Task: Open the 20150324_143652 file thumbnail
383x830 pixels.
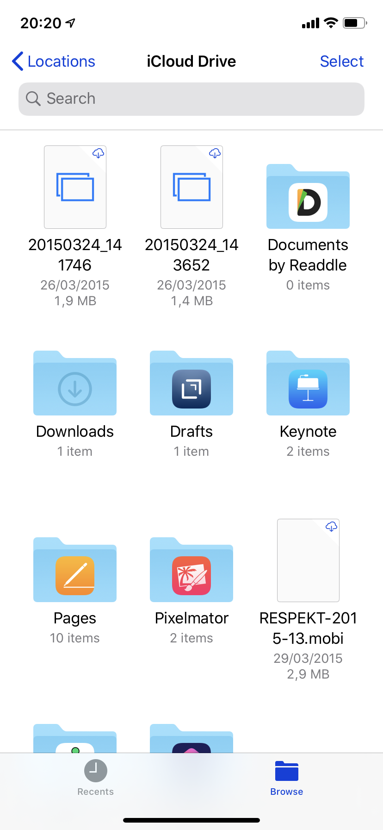Action: 191,187
